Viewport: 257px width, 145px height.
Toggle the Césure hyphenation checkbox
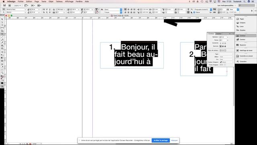click(194, 12)
